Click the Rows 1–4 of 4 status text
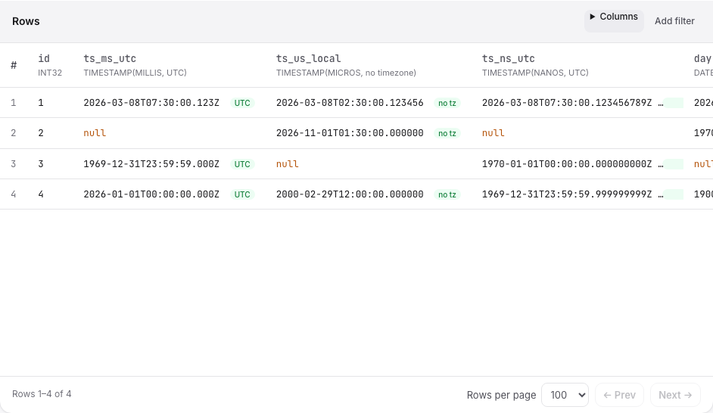 point(42,394)
